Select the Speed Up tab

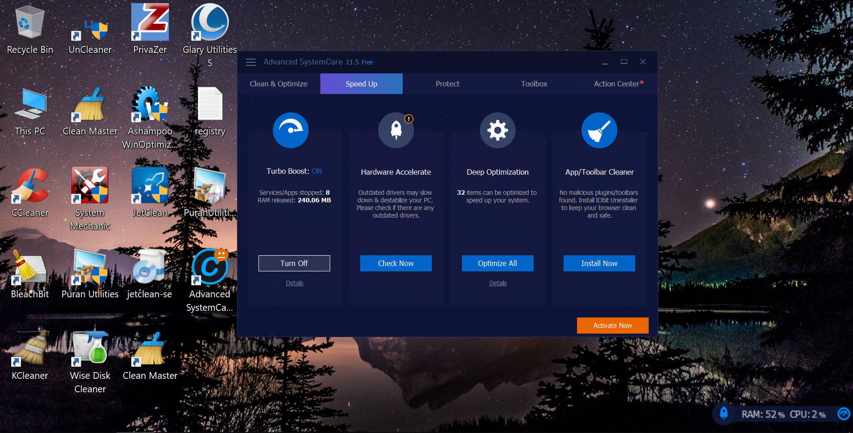click(x=362, y=84)
